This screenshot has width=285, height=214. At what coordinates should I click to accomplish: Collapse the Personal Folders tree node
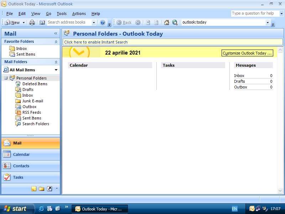pos(6,78)
